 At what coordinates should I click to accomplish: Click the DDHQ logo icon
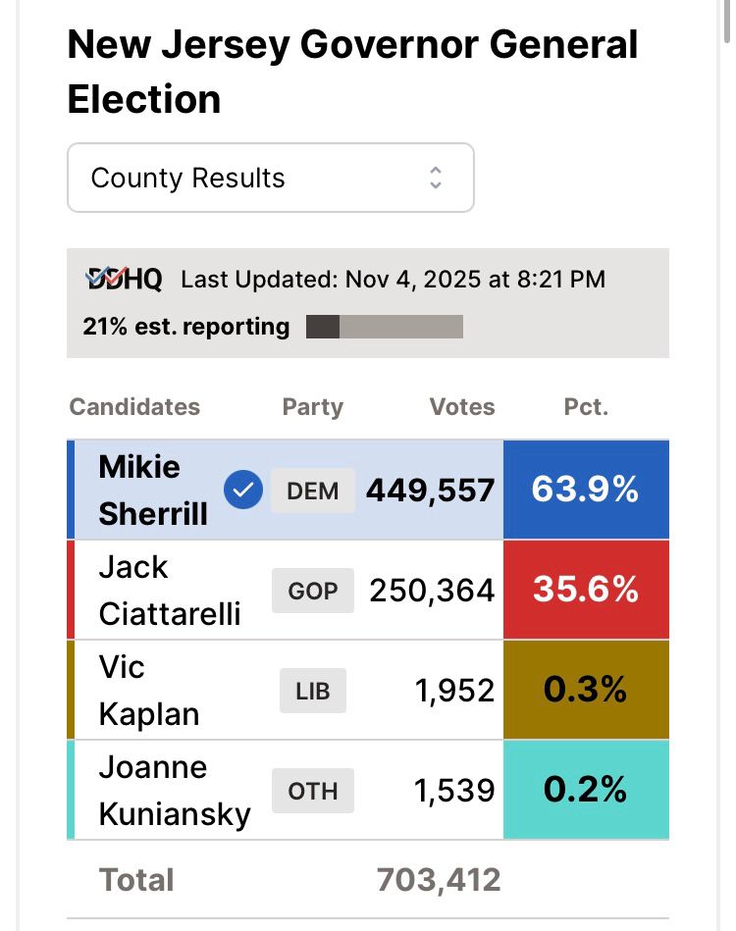click(x=124, y=280)
